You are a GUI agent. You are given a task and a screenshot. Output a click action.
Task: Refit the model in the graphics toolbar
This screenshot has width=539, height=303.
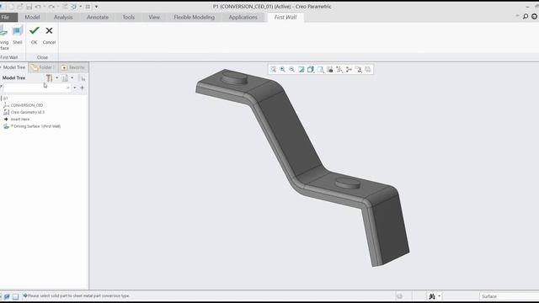tap(273, 69)
